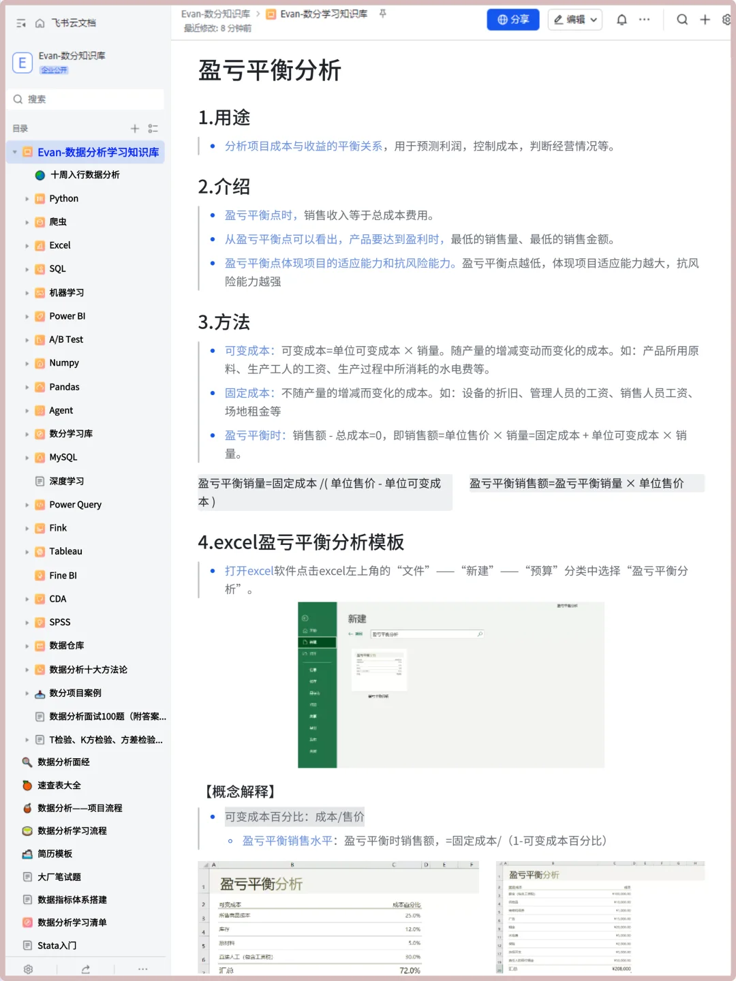This screenshot has height=981, width=736.
Task: Select the 数分学习库 tree item
Action: [x=70, y=434]
